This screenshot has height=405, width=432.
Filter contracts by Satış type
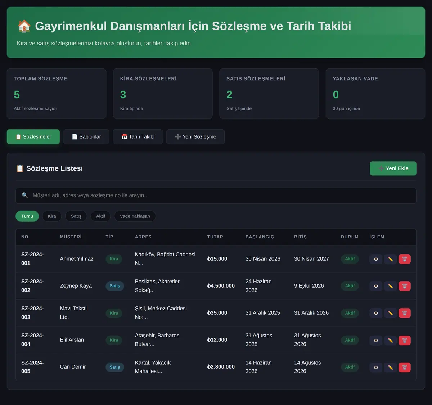76,216
